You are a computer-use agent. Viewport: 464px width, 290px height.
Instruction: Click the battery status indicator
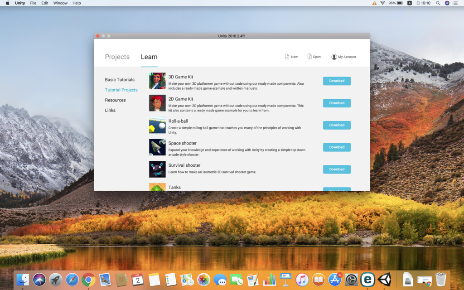click(x=396, y=3)
